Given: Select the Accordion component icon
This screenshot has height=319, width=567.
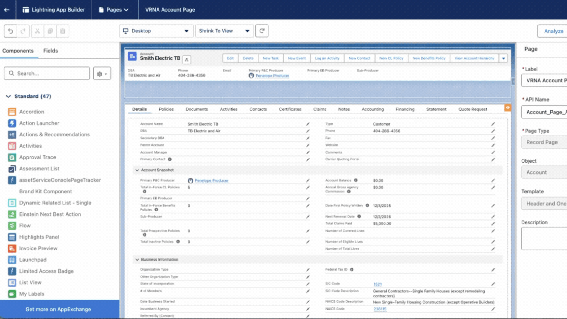Looking at the screenshot, I should [x=12, y=112].
